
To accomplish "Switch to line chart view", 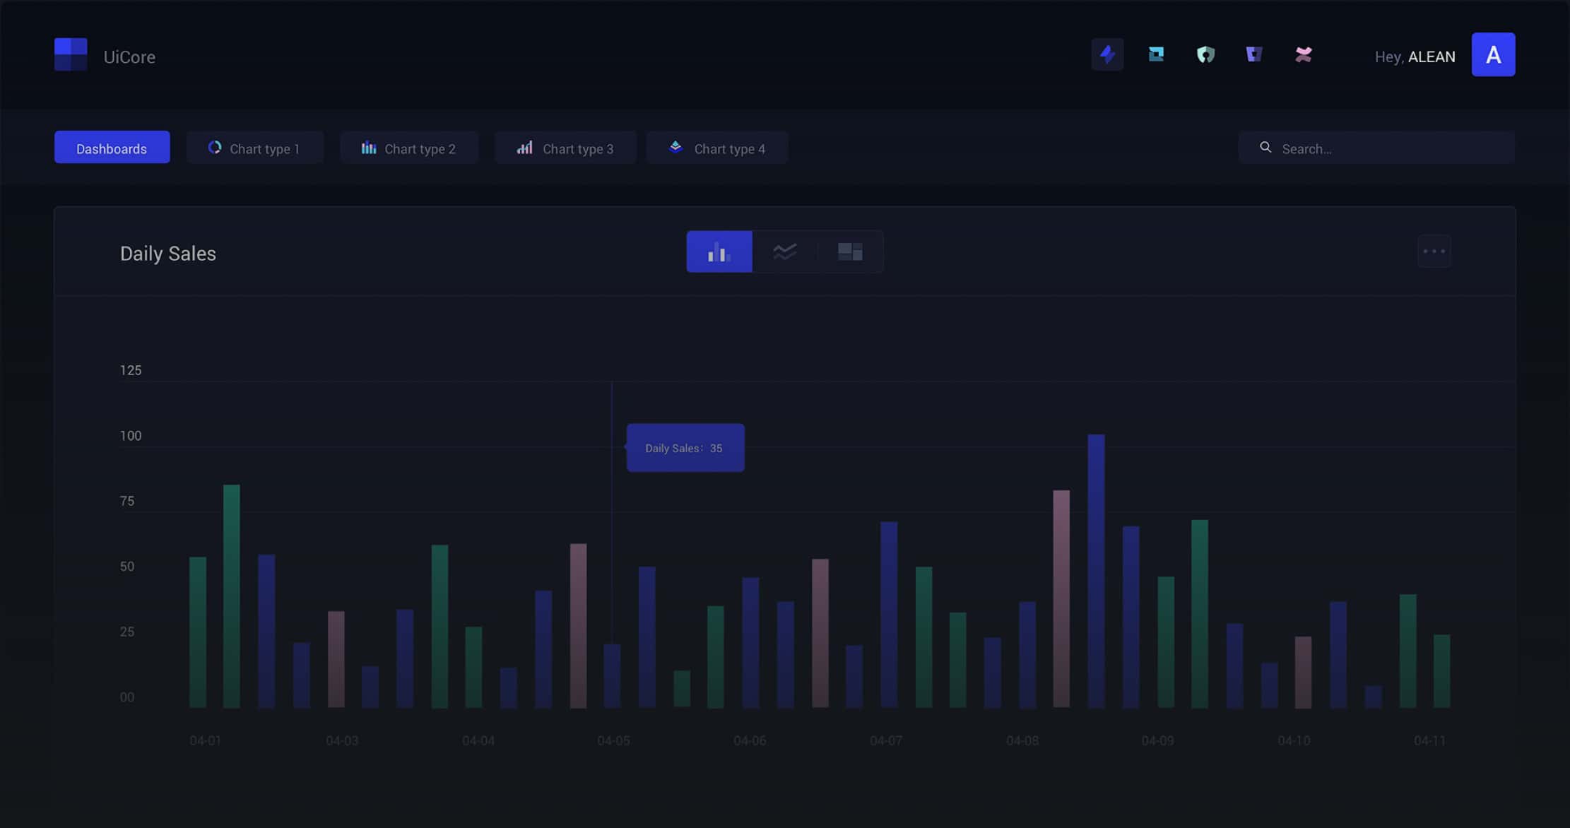I will pyautogui.click(x=784, y=252).
